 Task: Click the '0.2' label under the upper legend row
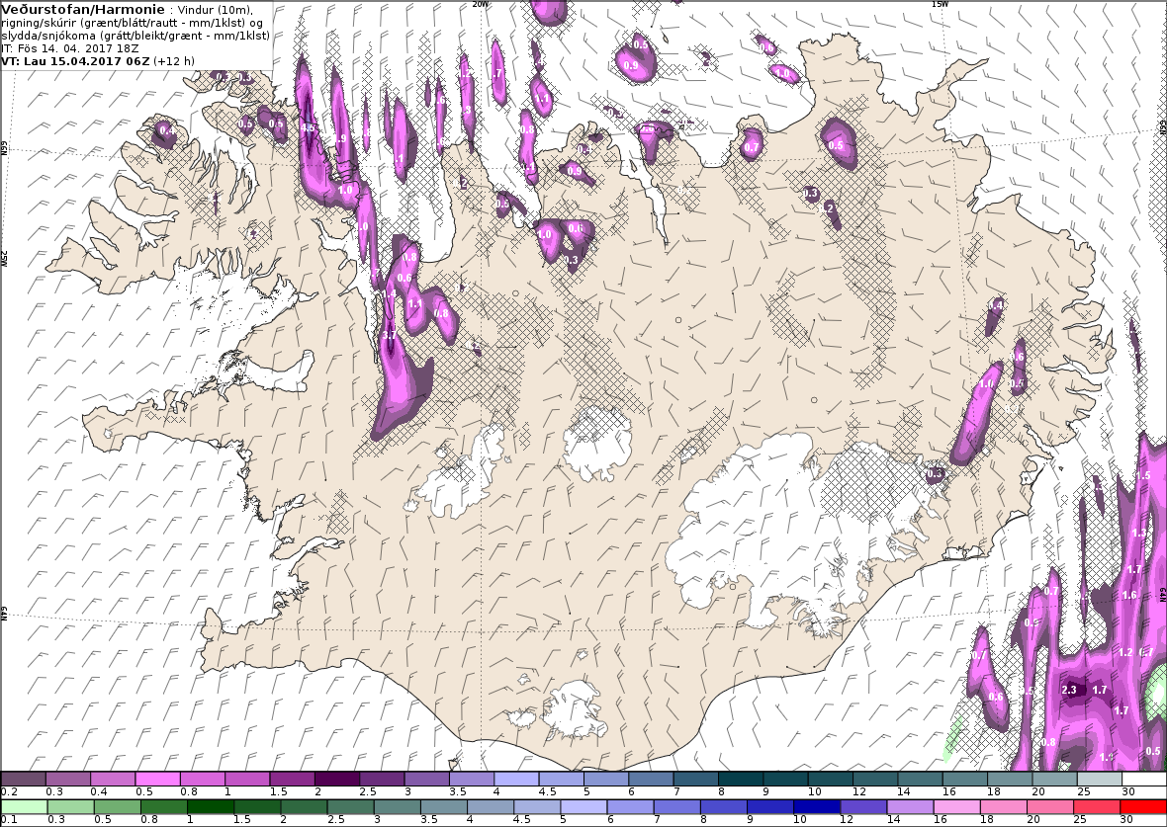(9, 792)
